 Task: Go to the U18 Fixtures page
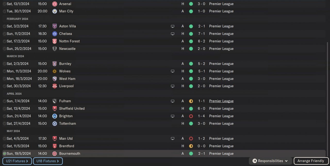48,161
